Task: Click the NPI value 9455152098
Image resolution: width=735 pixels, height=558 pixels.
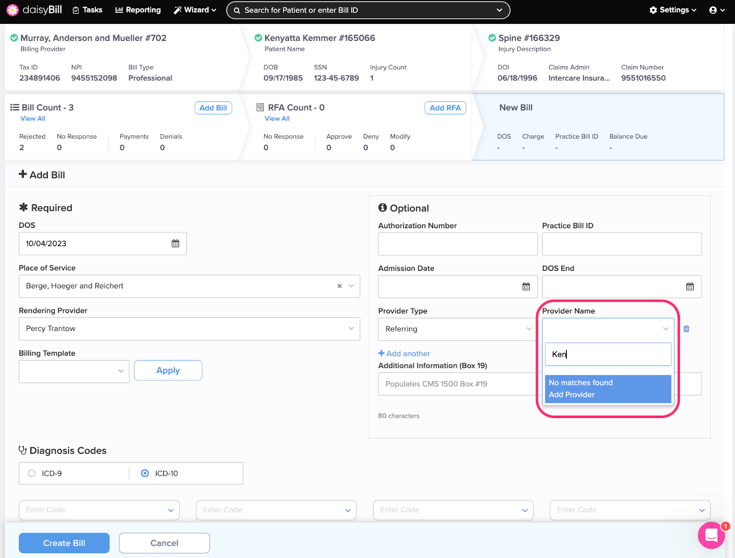Action: tap(94, 78)
